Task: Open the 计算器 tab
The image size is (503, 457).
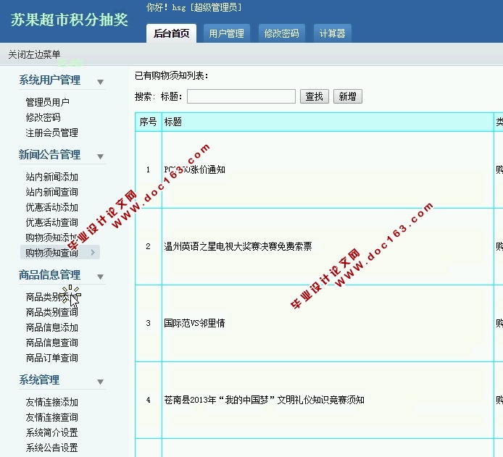Action: 332,33
